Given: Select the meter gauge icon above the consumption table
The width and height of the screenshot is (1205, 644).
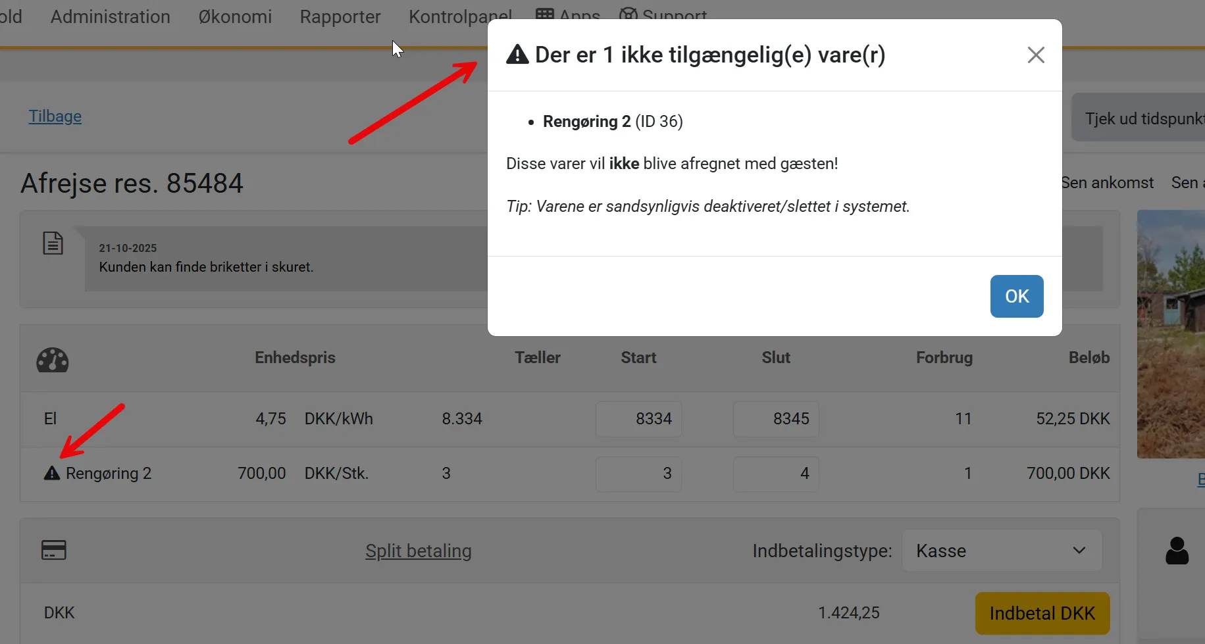Looking at the screenshot, I should click(52, 360).
